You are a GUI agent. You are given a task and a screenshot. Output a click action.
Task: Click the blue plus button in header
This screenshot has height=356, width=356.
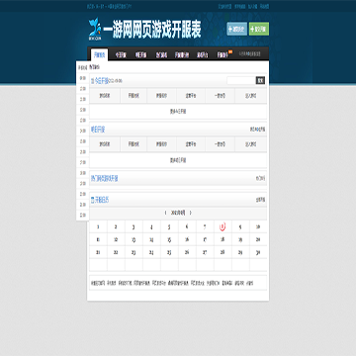point(236,29)
